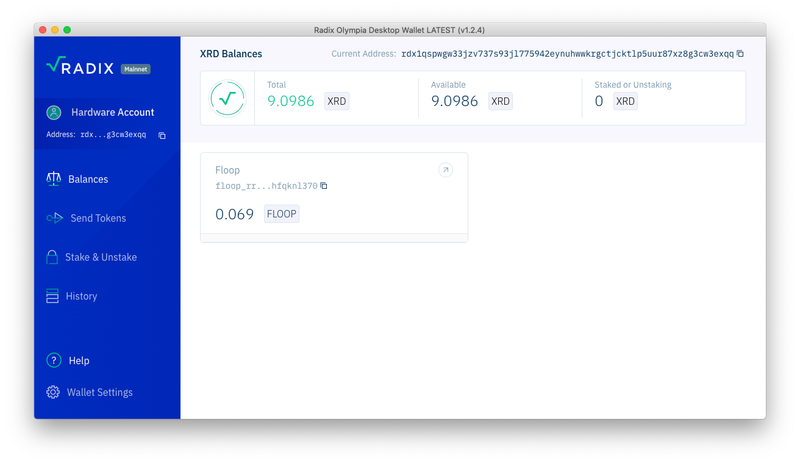Click the XRD Balances heading

coord(231,54)
